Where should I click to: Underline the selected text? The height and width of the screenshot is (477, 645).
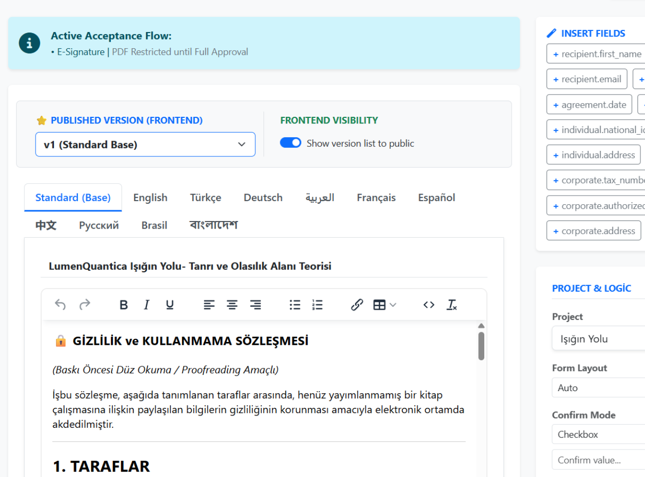point(170,305)
